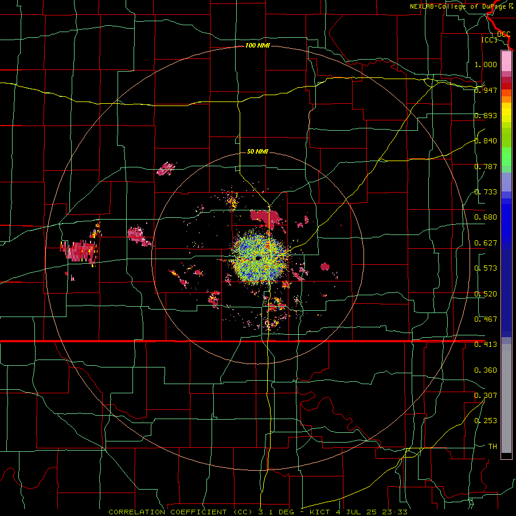Viewport: 516px width, 516px height.
Task: Click the TH threshold legend label
Action: (492, 447)
